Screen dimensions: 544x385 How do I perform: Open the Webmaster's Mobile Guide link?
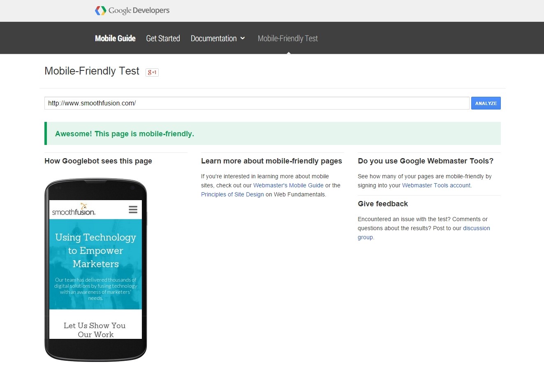[288, 185]
